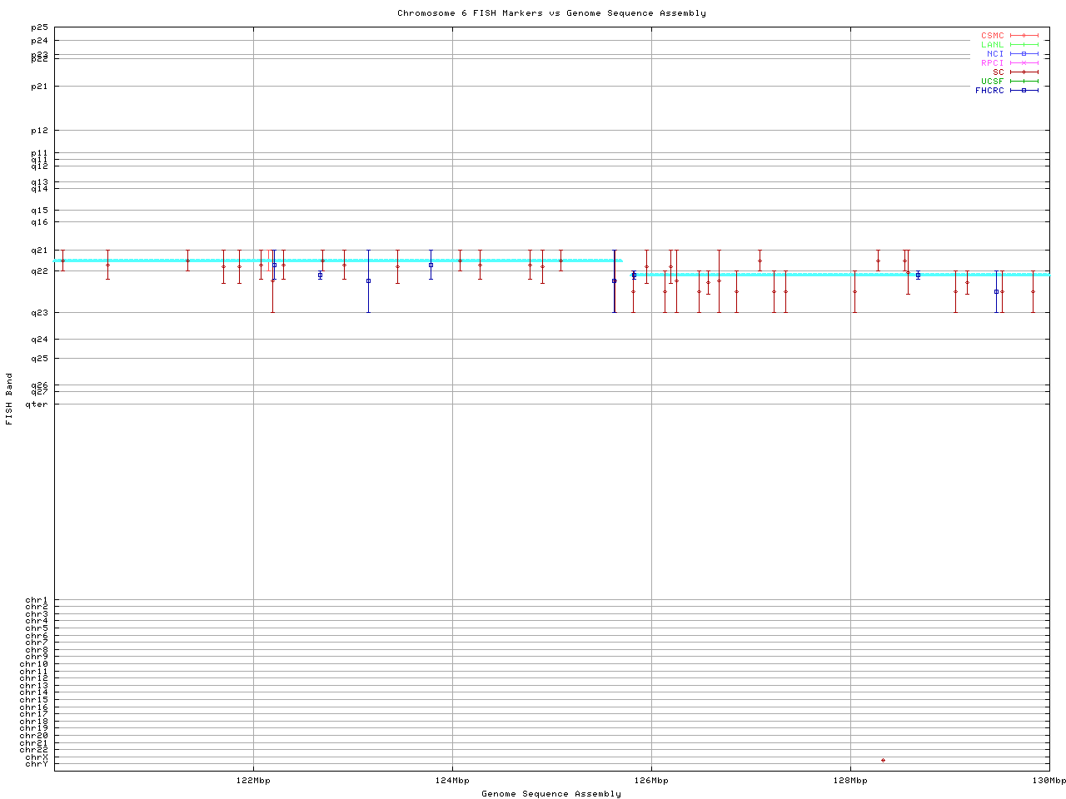Click the 130Mbp x-axis tick label
The width and height of the screenshot is (1066, 799).
1049,781
